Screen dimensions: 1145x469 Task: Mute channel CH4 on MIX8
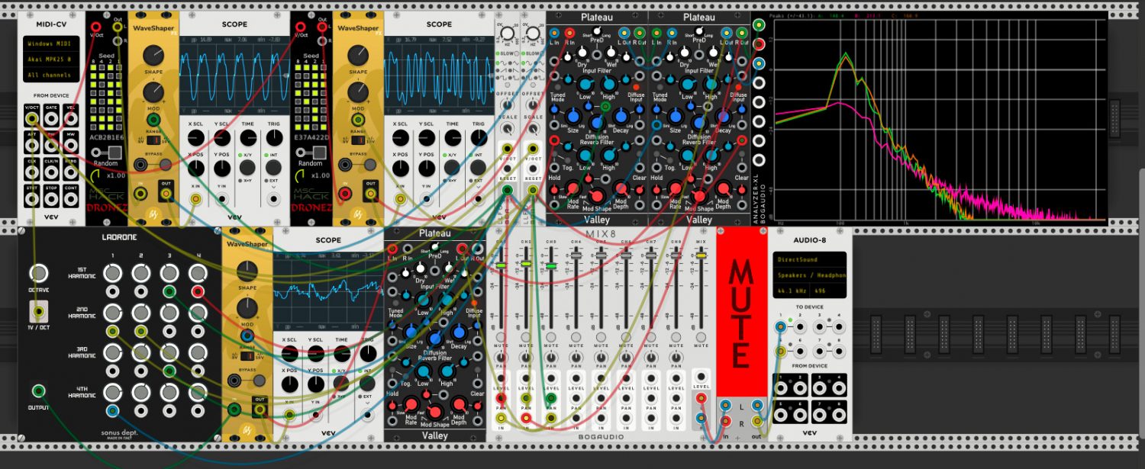coord(576,337)
